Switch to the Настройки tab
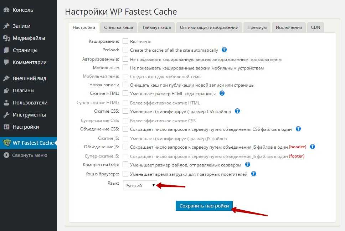Image resolution: width=345 pixels, height=231 pixels. 84,27
